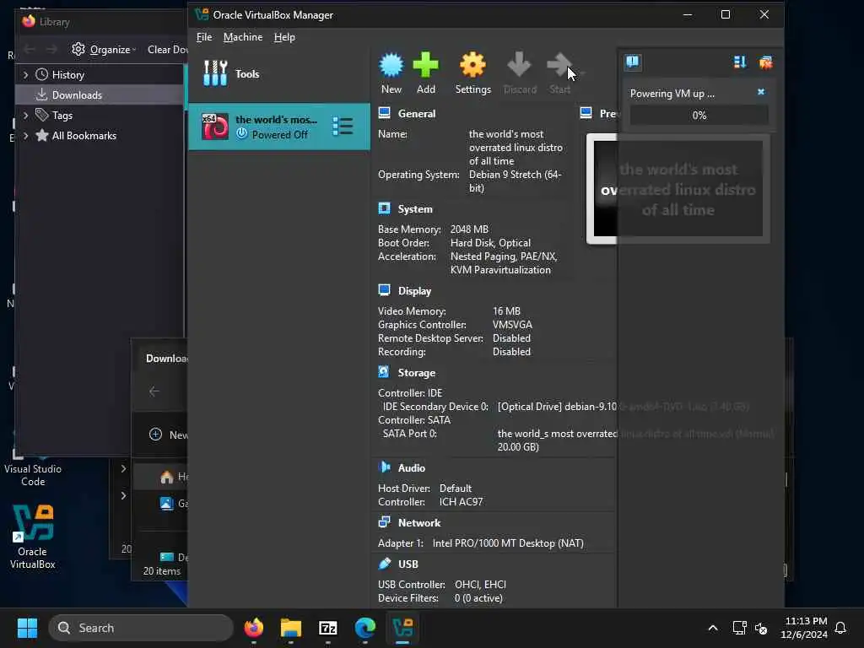Viewport: 864px width, 648px height.
Task: Open the VM list menu icon
Action: pyautogui.click(x=343, y=127)
